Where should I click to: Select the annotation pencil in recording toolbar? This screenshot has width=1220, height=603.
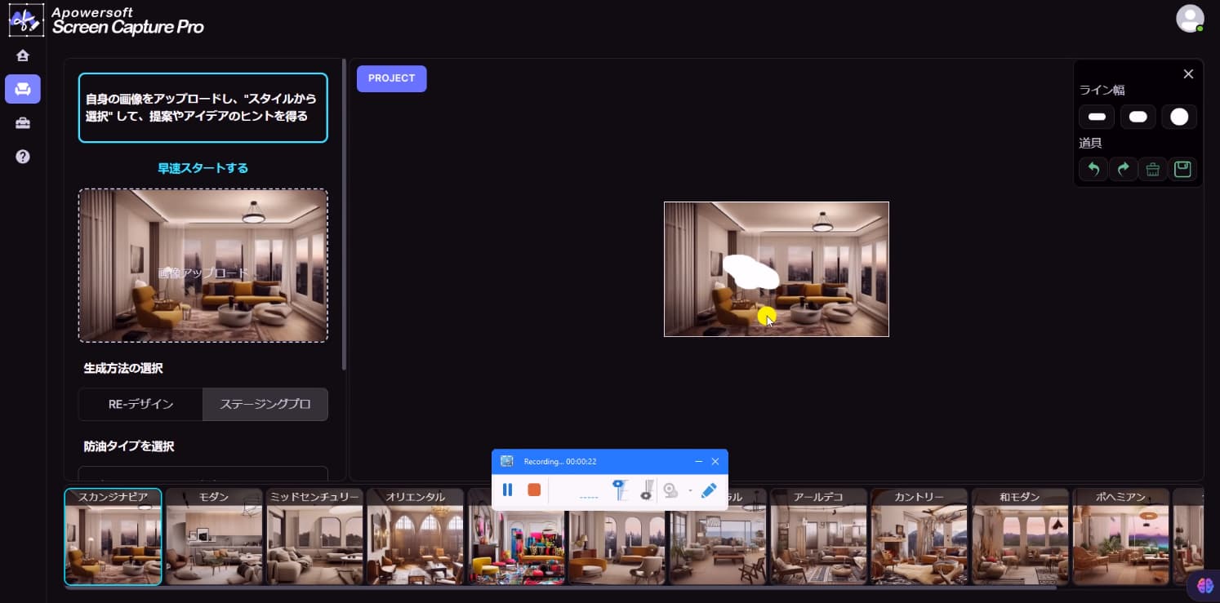click(709, 490)
